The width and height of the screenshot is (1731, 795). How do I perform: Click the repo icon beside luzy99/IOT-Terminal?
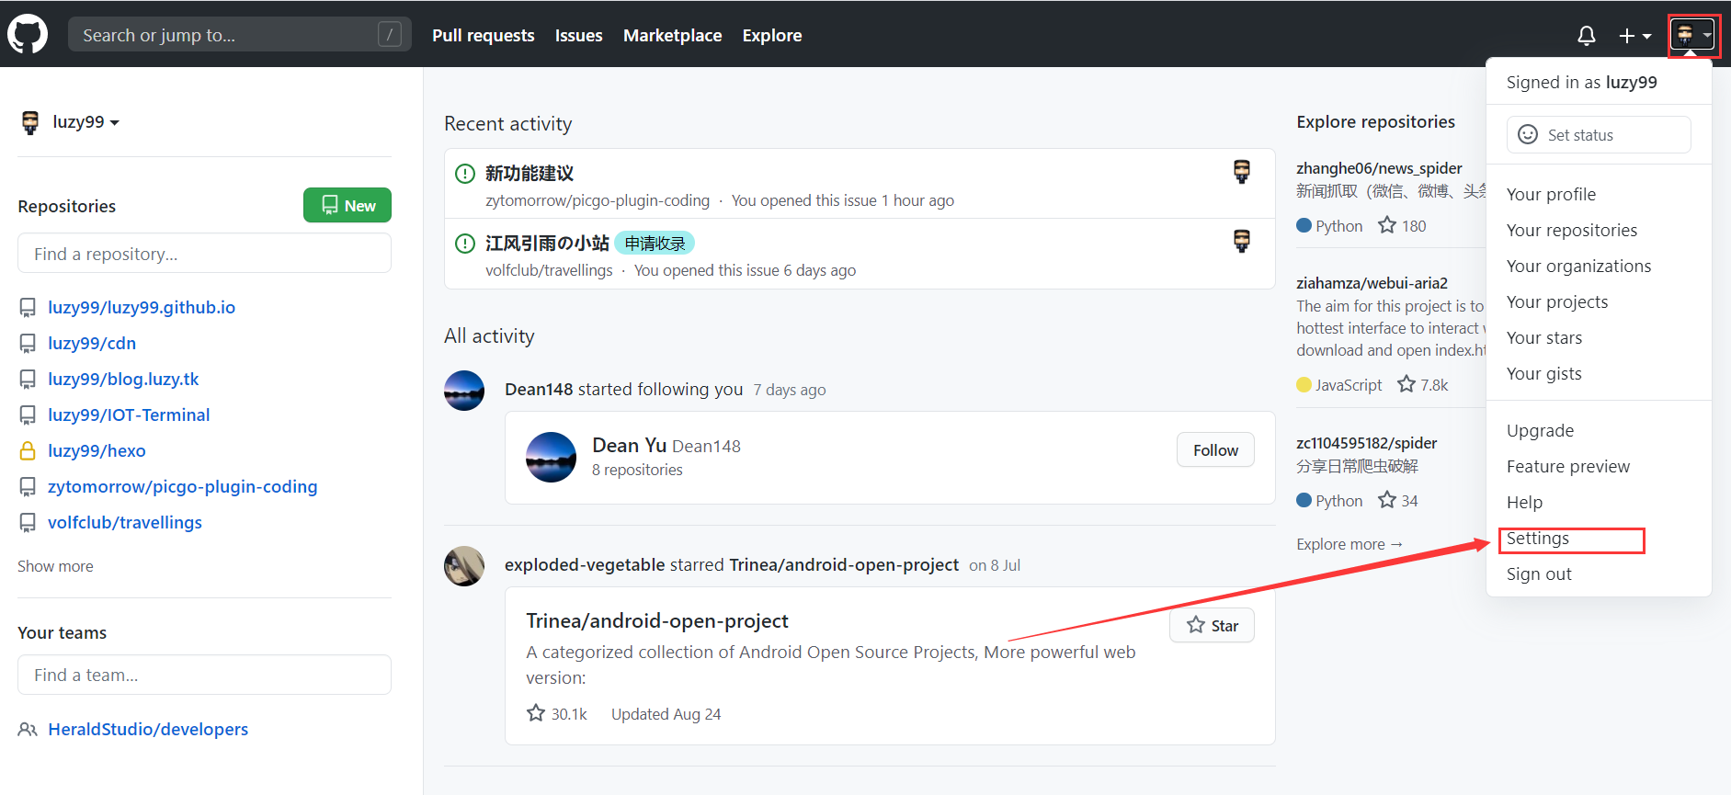pyautogui.click(x=28, y=415)
